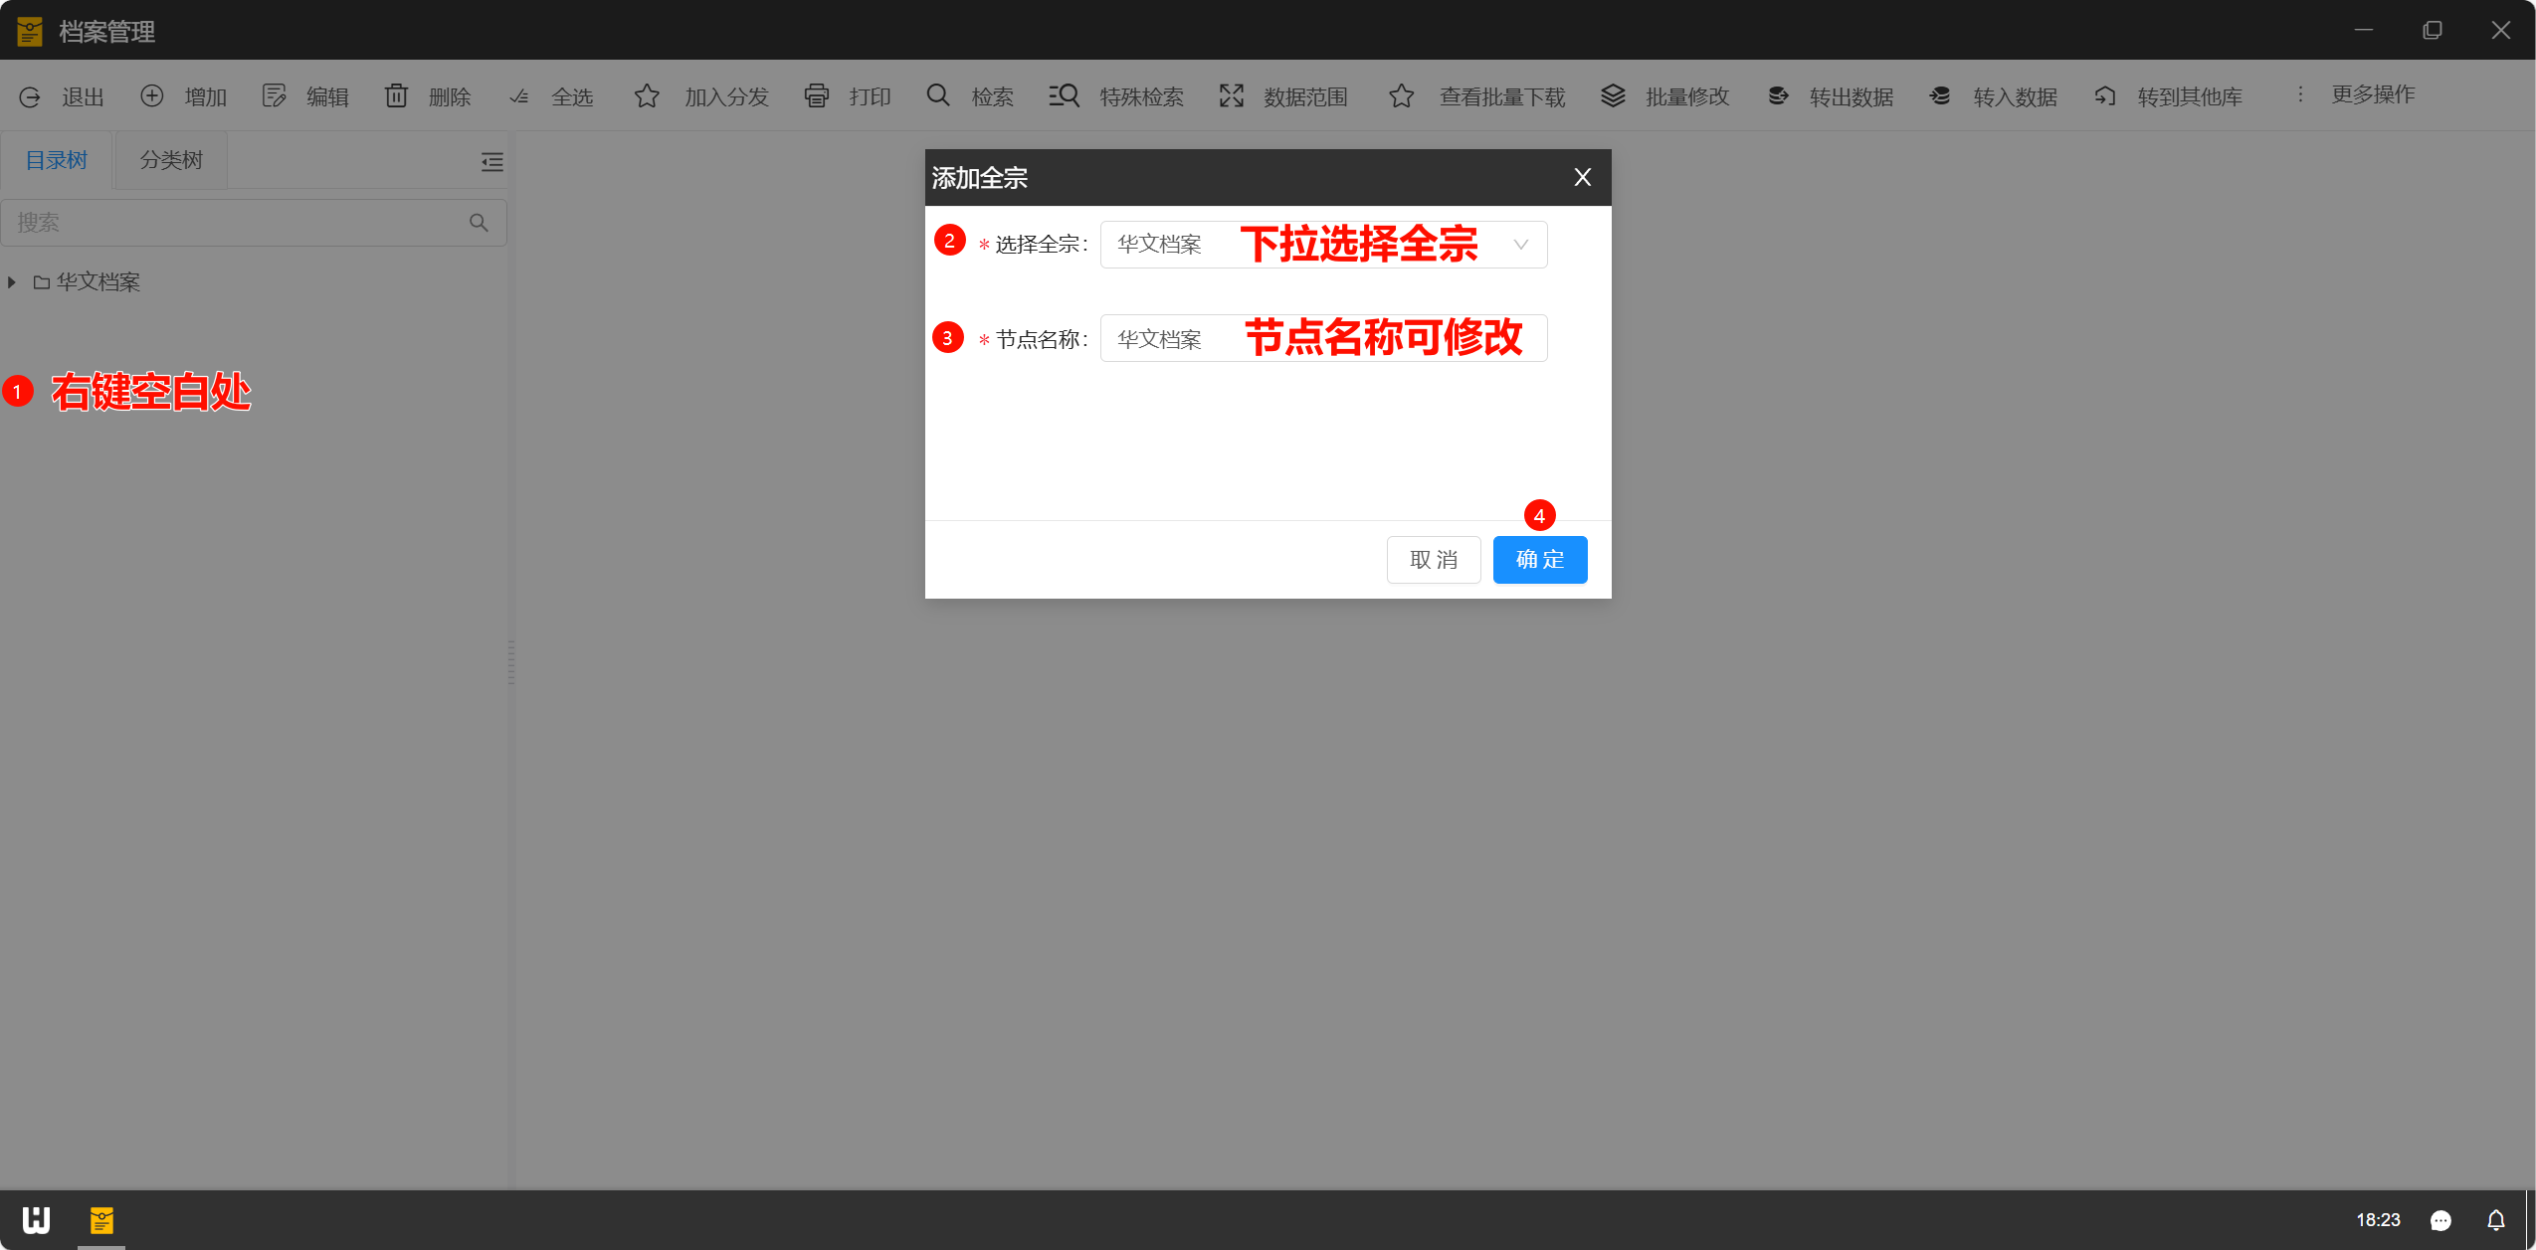The image size is (2536, 1250).
Task: Switch to the 分类树 tab
Action: 171,160
